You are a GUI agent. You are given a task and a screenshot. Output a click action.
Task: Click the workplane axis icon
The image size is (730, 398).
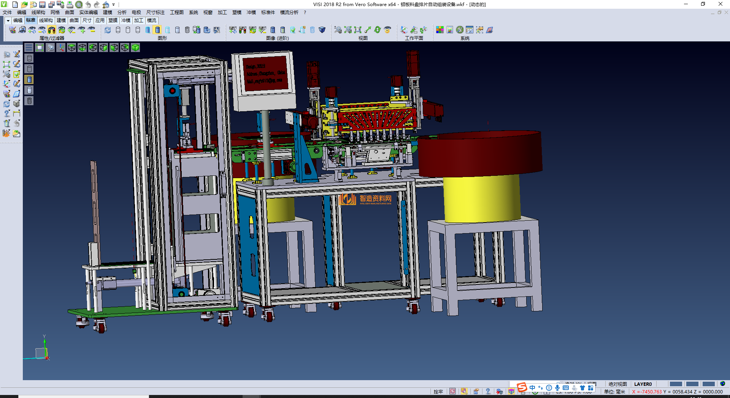tap(404, 30)
